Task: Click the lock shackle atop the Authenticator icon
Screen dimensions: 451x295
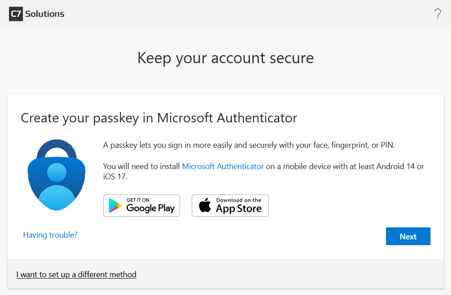Action: [57, 150]
